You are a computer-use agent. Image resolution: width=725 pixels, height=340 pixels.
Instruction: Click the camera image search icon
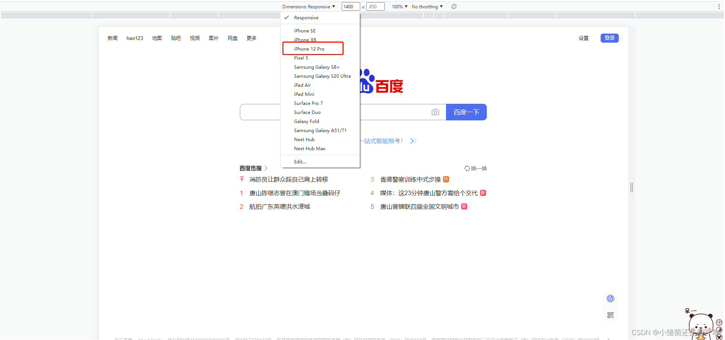pos(435,112)
